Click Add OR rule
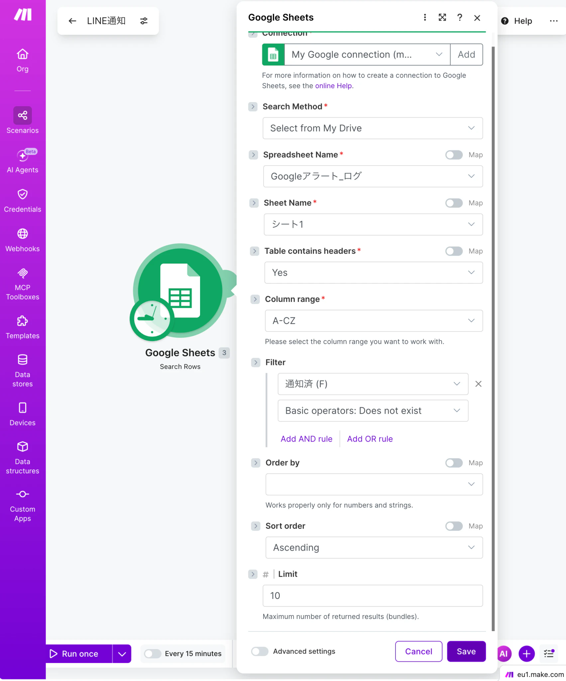The image size is (566, 681). (370, 439)
